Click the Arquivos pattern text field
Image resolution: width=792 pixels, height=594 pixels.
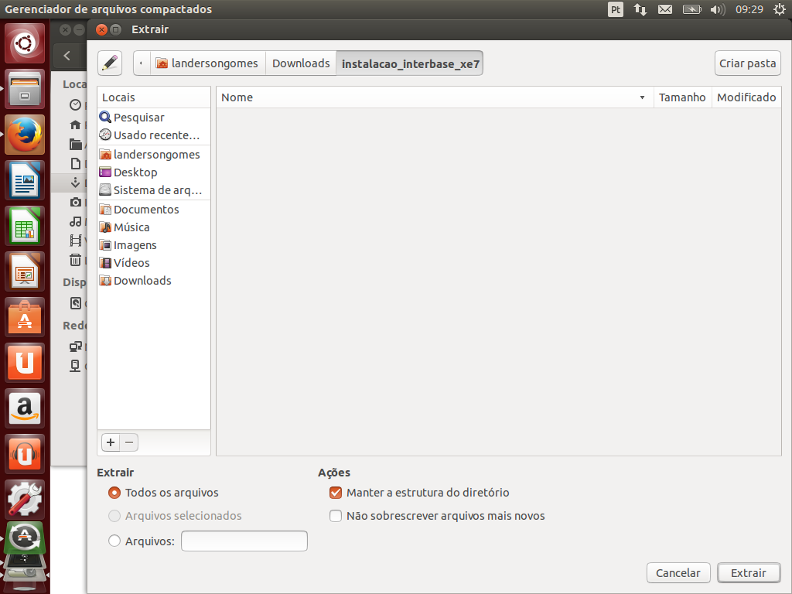(x=244, y=541)
